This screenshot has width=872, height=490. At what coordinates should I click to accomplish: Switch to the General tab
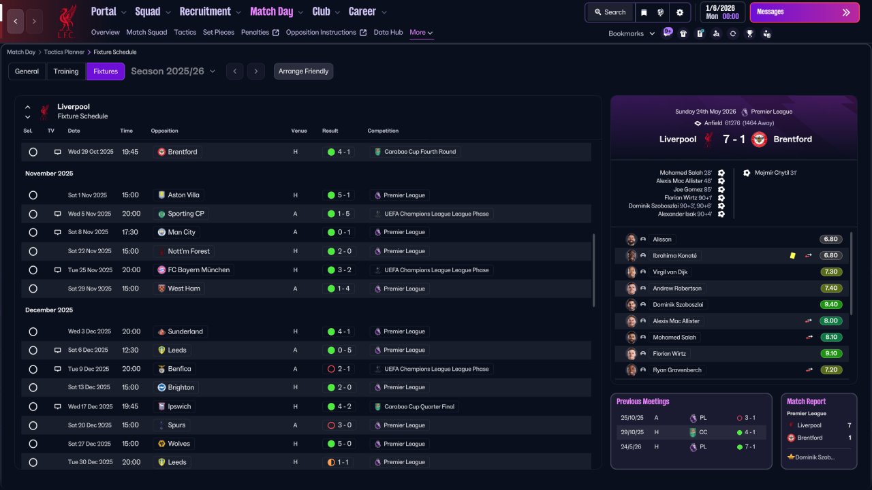(x=27, y=71)
